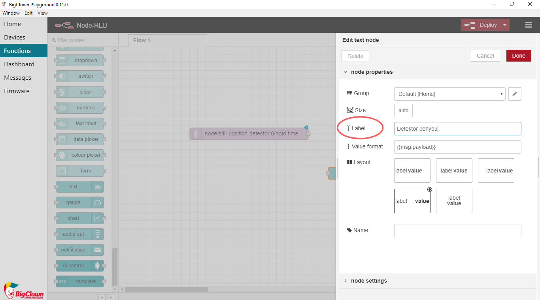This screenshot has height=300, width=540.
Task: Choose left-aligned label value layout
Action: [412, 171]
